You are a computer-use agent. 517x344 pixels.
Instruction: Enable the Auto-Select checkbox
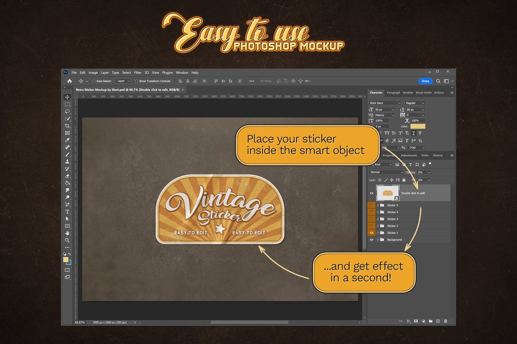click(x=94, y=81)
